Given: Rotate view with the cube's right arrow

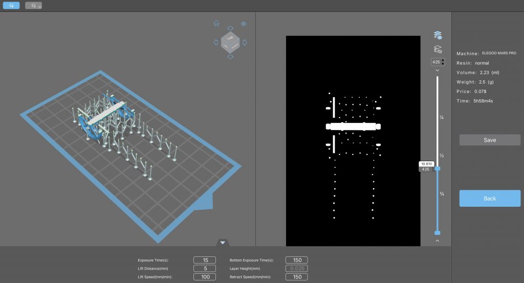Looking at the screenshot, I should 245,42.
